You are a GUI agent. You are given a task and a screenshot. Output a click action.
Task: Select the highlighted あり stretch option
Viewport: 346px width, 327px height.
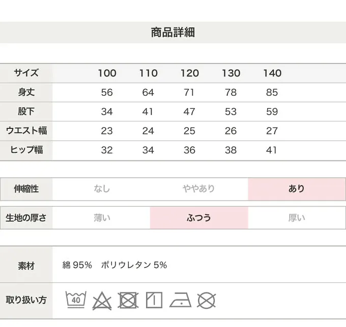click(x=297, y=189)
